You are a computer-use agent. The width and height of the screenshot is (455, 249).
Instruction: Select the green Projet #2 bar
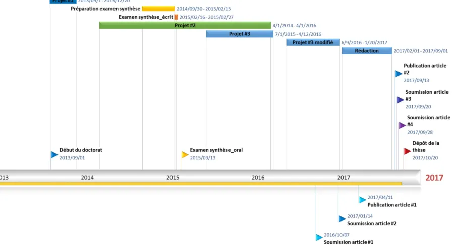185,26
